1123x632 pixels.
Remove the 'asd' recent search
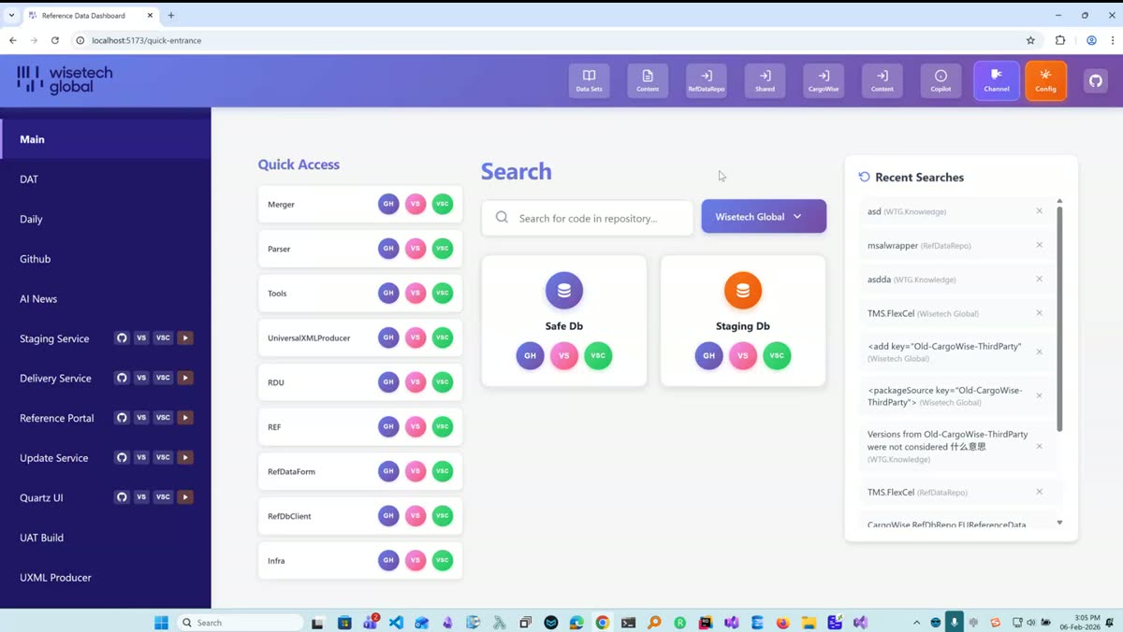[1039, 211]
